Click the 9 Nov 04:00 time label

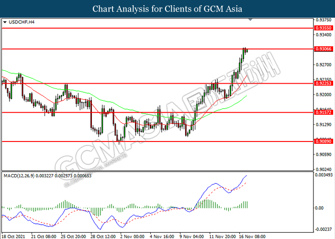click(191, 237)
